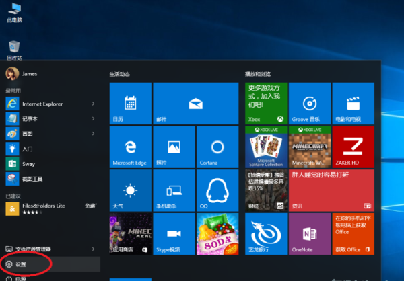Expand the 画图 jump list arrow

[x=94, y=134]
